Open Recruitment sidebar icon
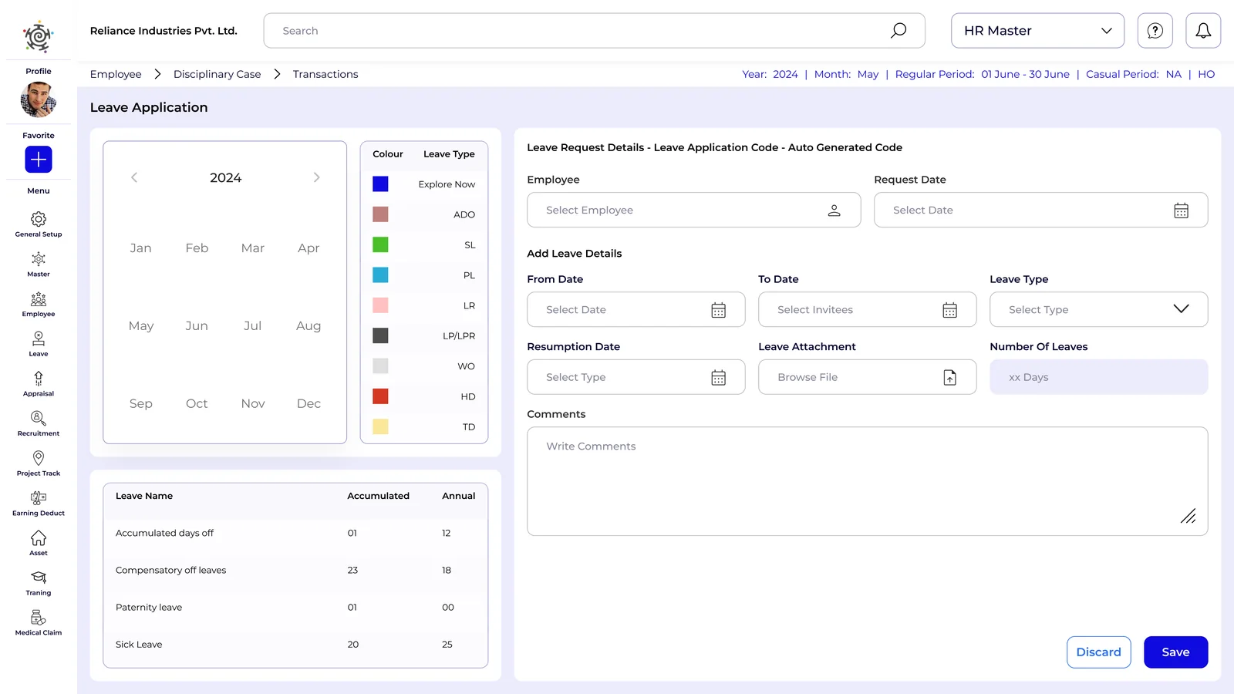The height and width of the screenshot is (694, 1234). coord(39,418)
